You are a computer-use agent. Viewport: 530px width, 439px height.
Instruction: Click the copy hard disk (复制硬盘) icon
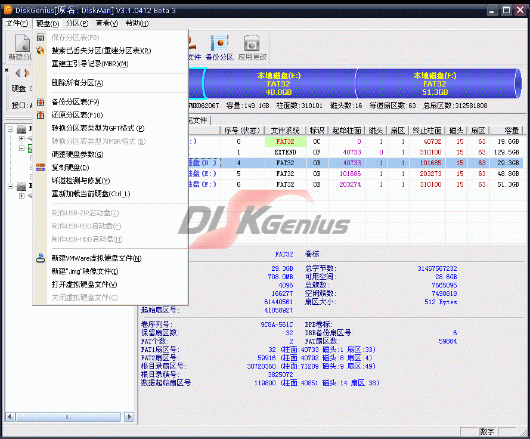[x=41, y=168]
